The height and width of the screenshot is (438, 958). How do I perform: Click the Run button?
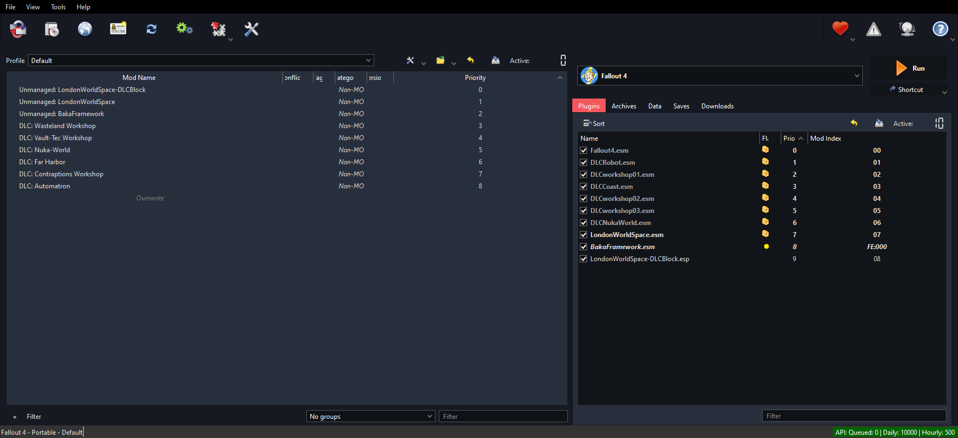pos(909,68)
